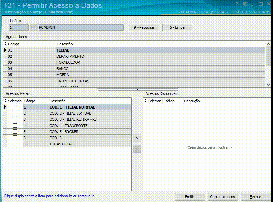Move selected access right with > arrow
The height and width of the screenshot is (202, 273).
(137, 138)
